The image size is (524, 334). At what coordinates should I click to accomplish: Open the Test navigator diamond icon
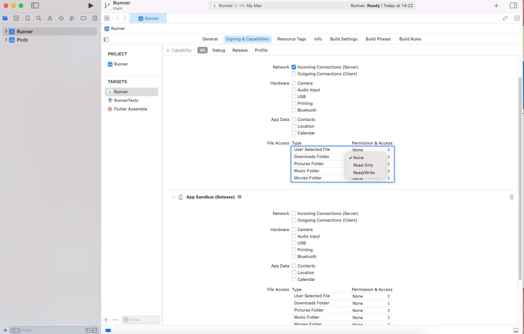click(x=61, y=18)
